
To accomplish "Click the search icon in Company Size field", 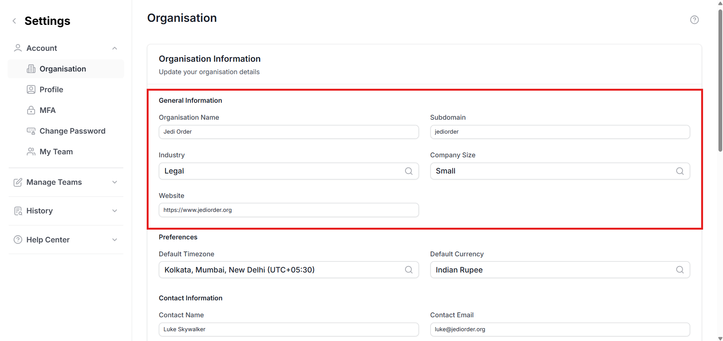I will click(x=680, y=171).
